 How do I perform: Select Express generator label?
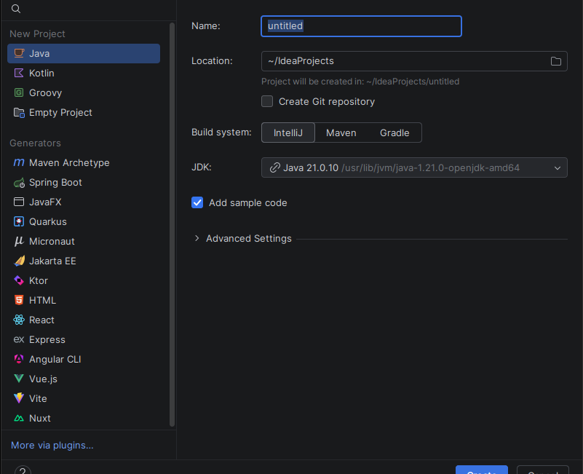point(47,340)
